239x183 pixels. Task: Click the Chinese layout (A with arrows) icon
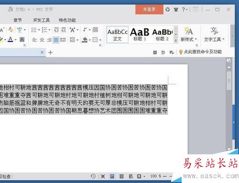(72, 30)
